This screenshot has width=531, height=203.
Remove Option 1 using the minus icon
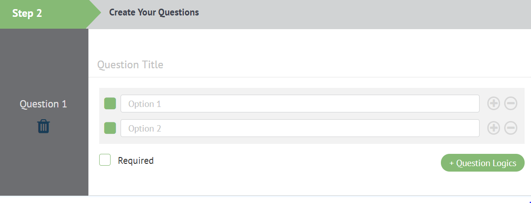[x=511, y=104]
